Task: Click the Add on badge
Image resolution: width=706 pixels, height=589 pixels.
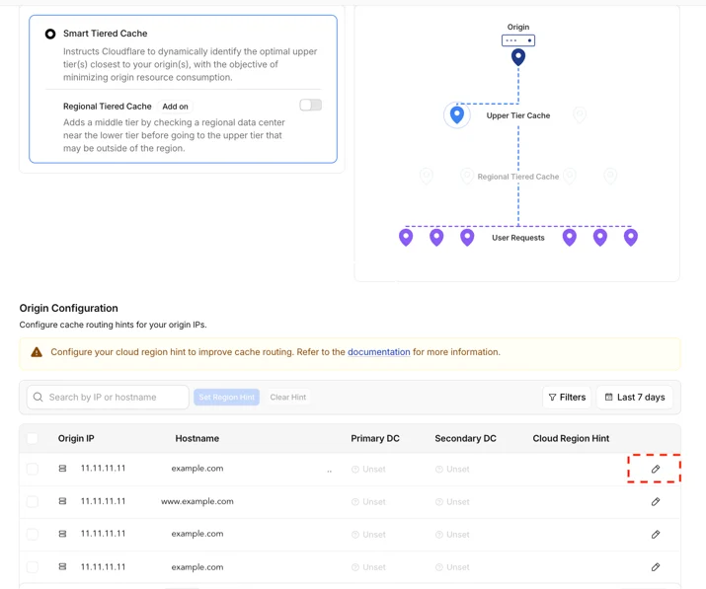Action: click(x=175, y=107)
